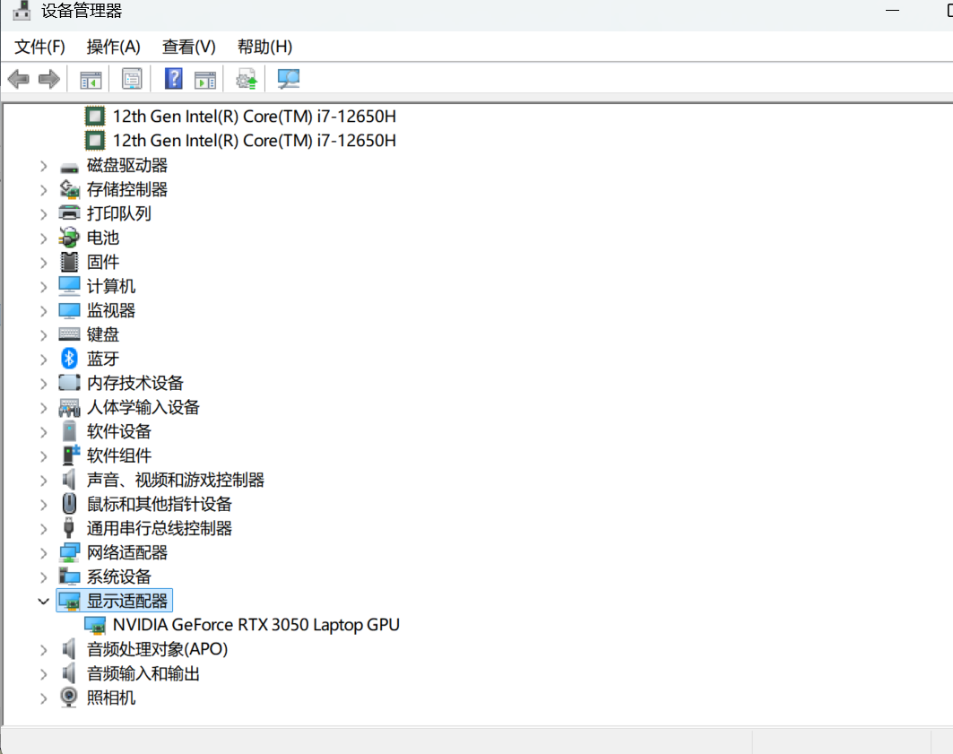
Task: Select the 软件设备 tree item
Action: (118, 431)
